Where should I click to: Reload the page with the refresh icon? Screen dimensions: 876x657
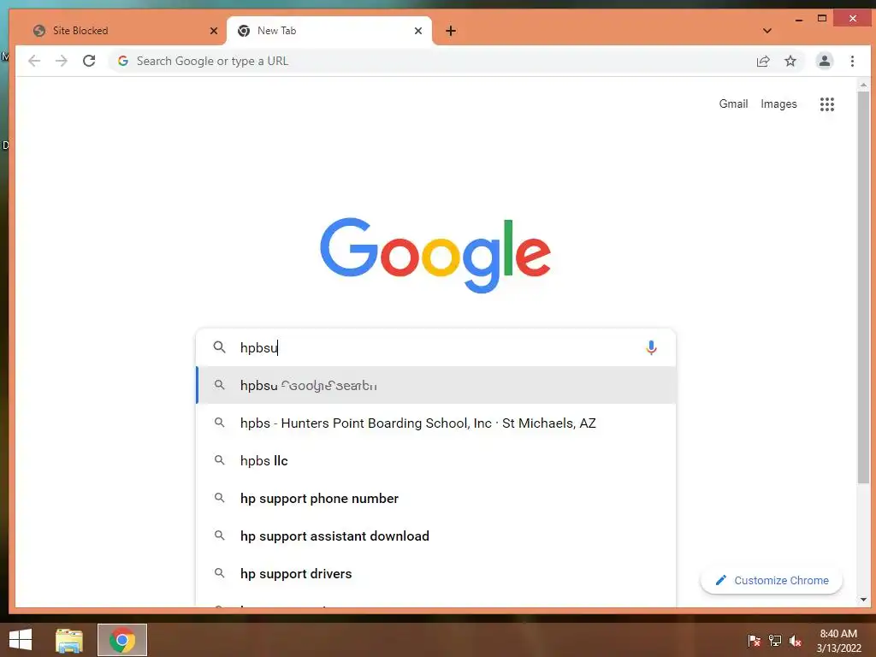(89, 61)
